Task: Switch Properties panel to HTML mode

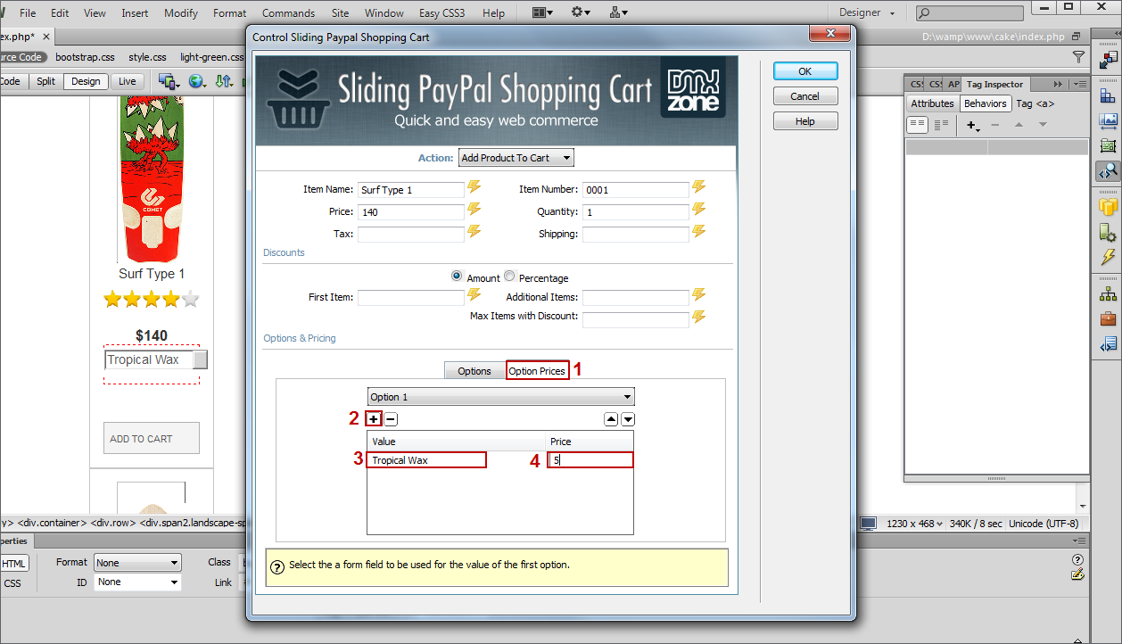Action: [13, 564]
